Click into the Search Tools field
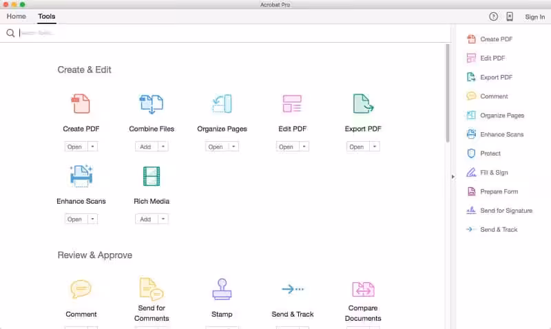551x329 pixels. coord(232,33)
